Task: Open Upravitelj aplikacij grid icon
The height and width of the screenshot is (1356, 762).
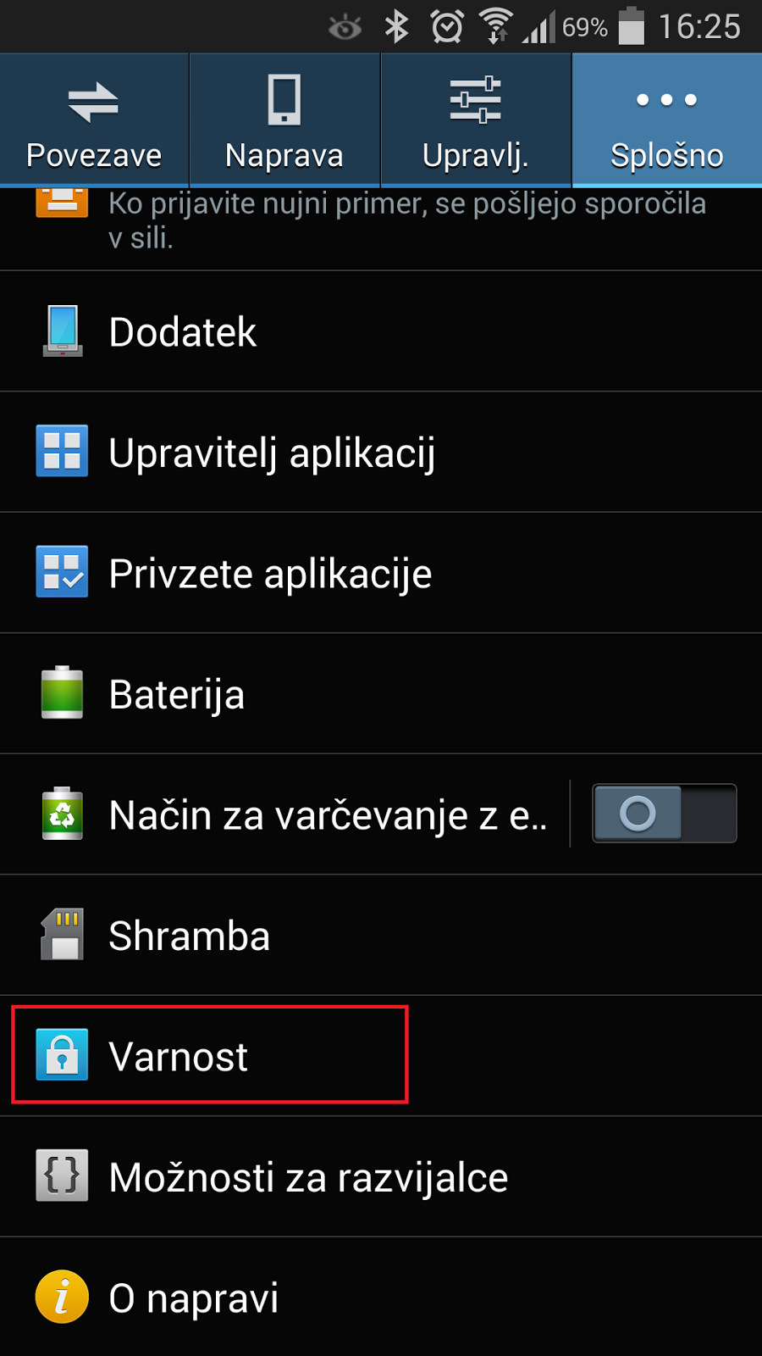Action: pos(62,452)
